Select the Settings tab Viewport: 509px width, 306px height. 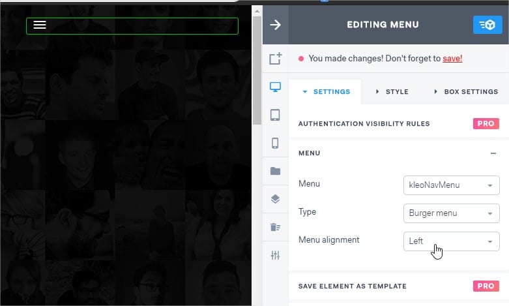[x=325, y=91]
